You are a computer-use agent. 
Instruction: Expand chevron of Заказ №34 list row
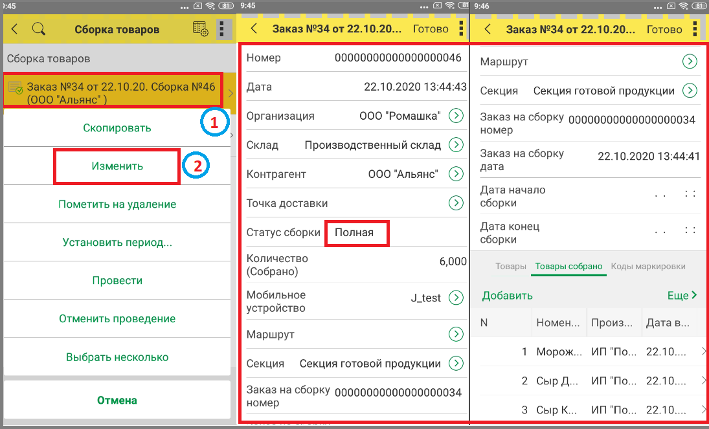coord(231,93)
